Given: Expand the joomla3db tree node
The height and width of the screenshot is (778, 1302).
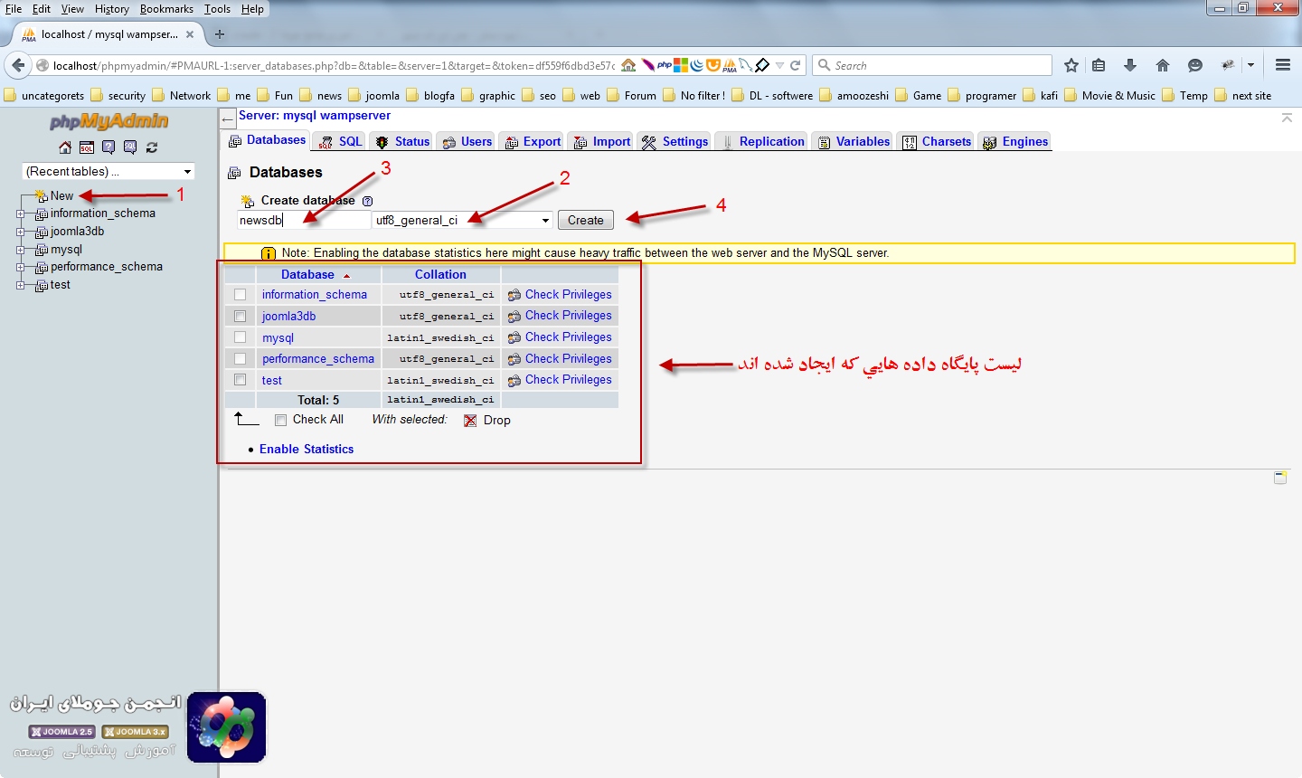Looking at the screenshot, I should click(20, 232).
